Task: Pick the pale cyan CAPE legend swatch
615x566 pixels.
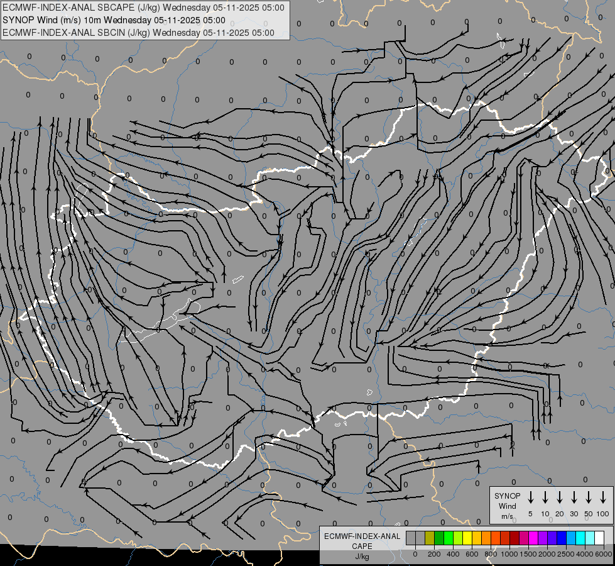Action: click(x=590, y=538)
